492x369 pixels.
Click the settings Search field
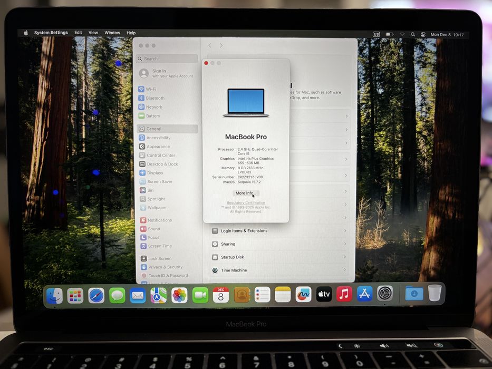[167, 59]
